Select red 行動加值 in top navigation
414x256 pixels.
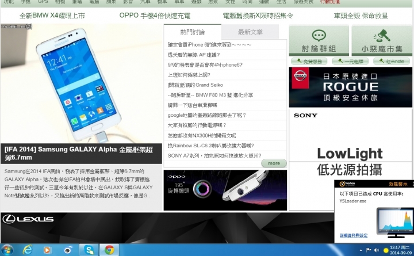tap(330, 2)
